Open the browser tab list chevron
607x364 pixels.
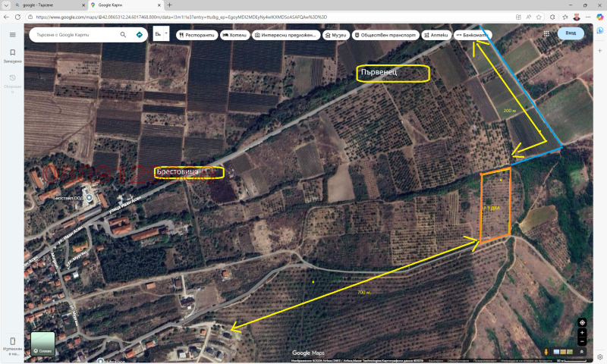click(5, 5)
